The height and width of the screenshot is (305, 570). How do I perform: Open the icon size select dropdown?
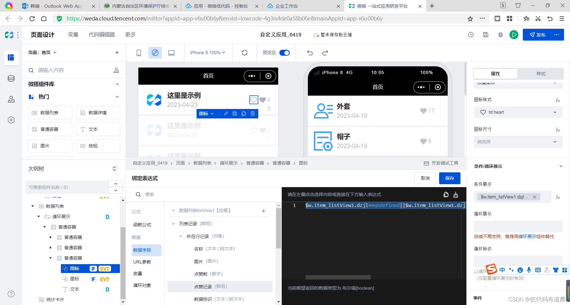click(x=518, y=142)
